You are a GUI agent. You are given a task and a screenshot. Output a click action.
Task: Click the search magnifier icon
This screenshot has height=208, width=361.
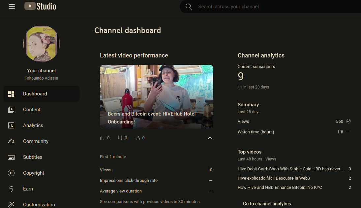point(189,7)
